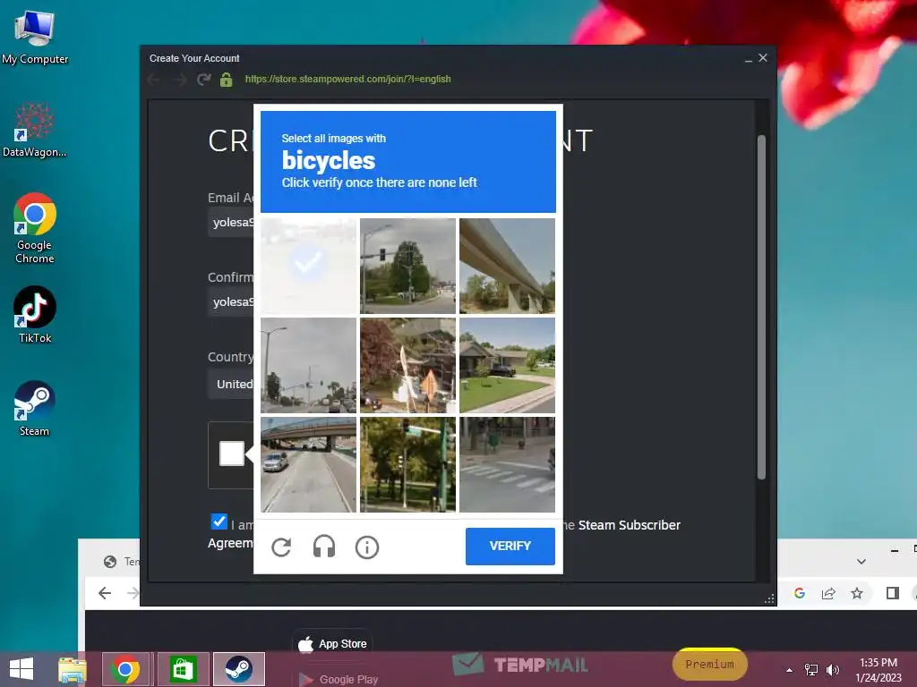Bookmark this page with Chrome star icon
This screenshot has height=687, width=917.
pyautogui.click(x=857, y=594)
